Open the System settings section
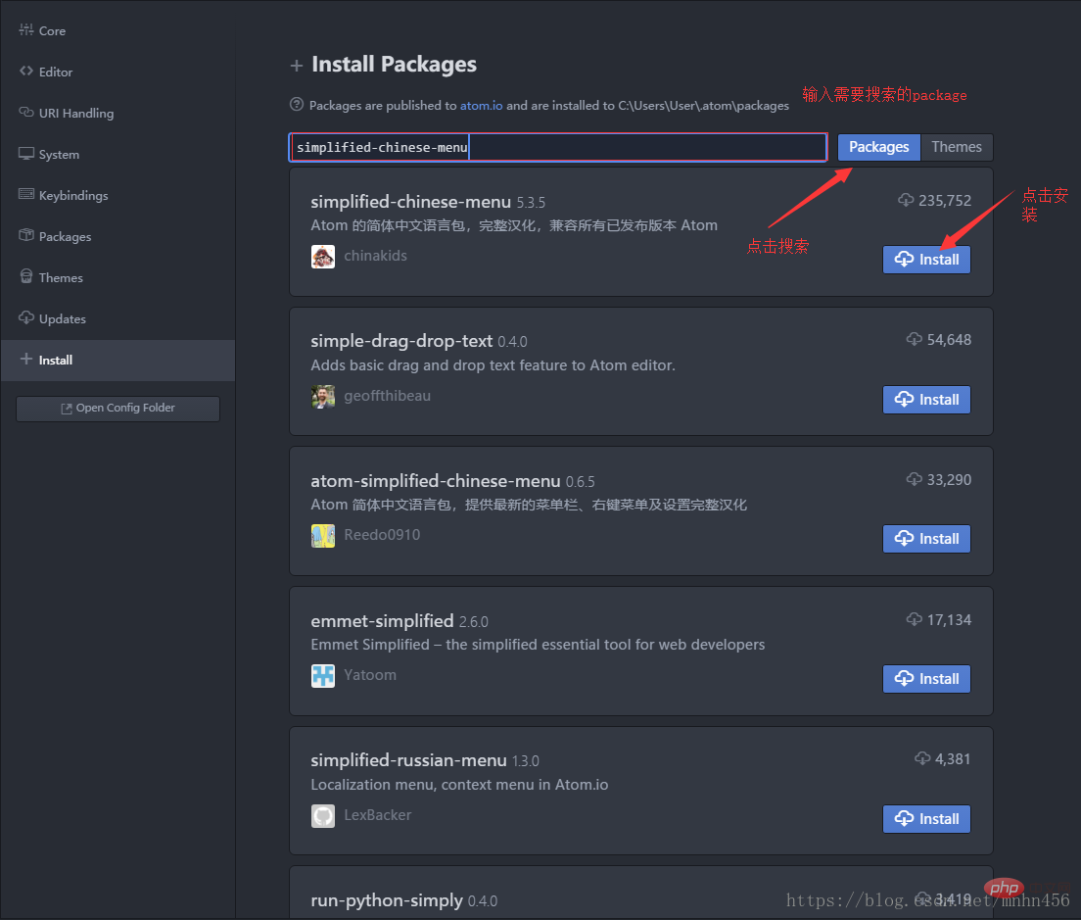 click(117, 155)
